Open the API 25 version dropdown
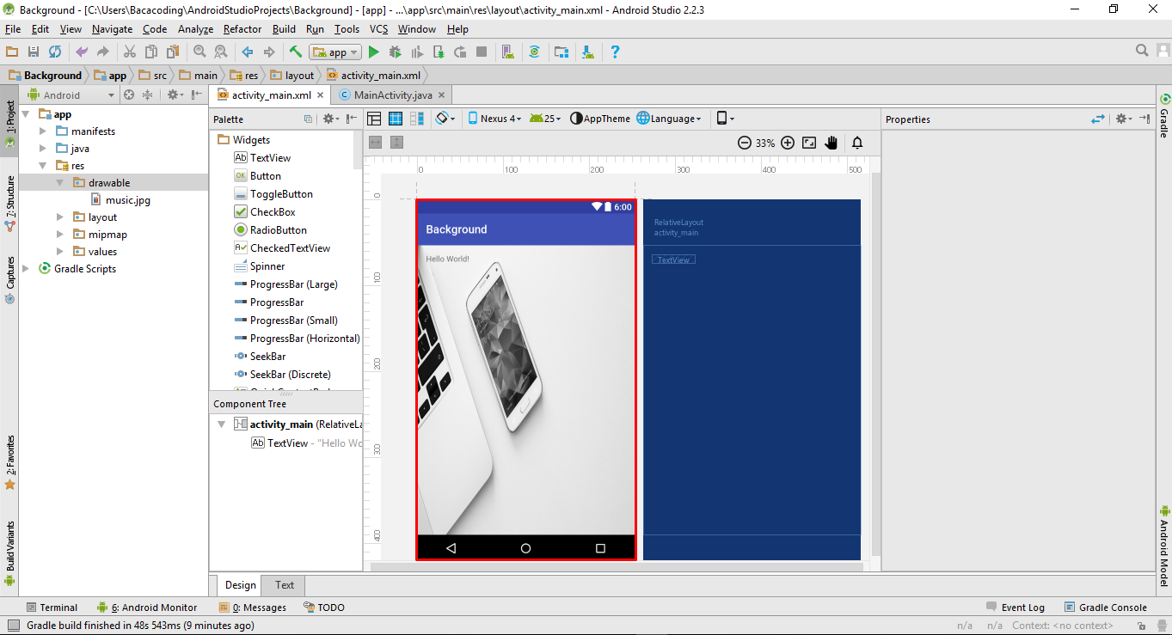This screenshot has height=635, width=1172. coord(543,119)
